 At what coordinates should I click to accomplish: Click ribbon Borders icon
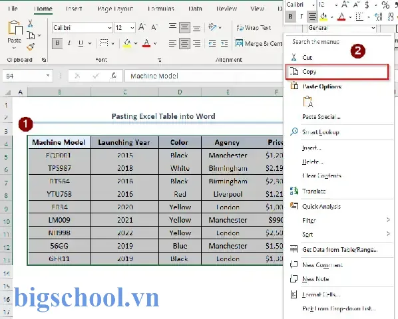[104, 43]
